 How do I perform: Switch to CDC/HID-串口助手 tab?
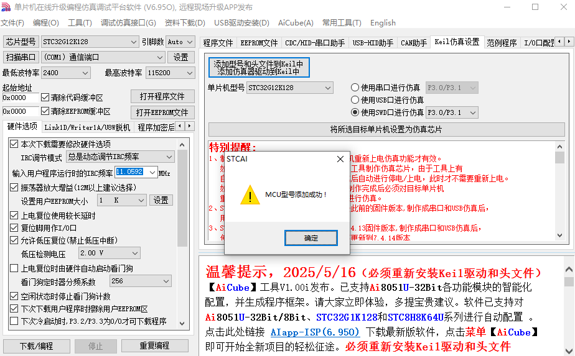[315, 43]
